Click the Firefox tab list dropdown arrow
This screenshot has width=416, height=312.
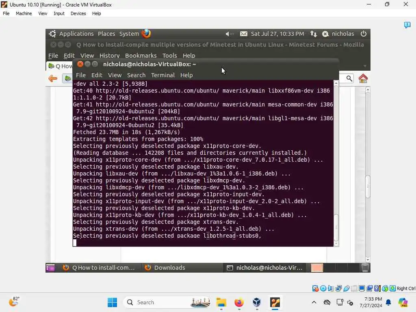(x=365, y=66)
